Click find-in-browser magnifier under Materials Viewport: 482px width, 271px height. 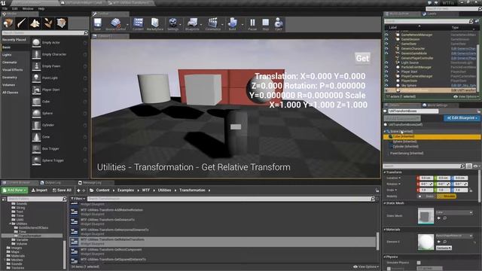click(445, 242)
